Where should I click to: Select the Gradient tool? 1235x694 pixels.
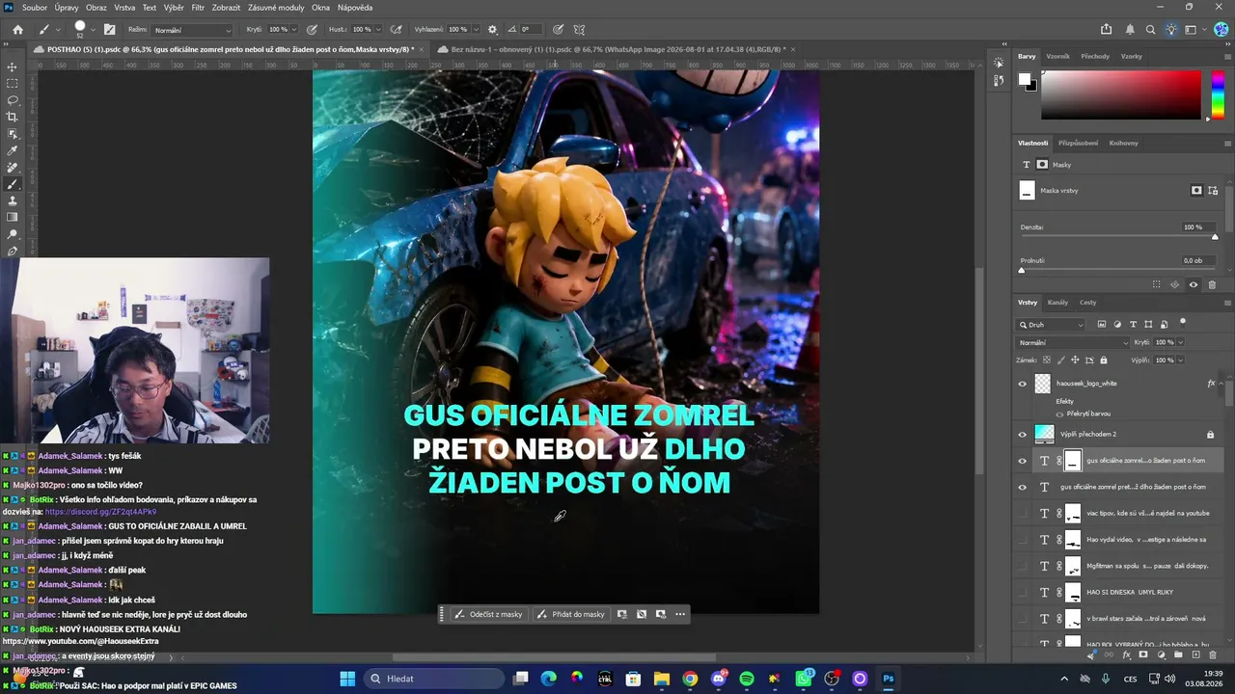pos(13,218)
